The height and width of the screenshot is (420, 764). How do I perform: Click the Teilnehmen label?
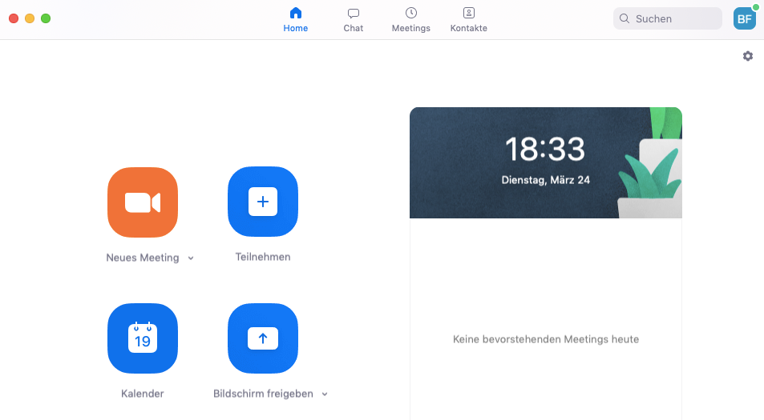(263, 257)
